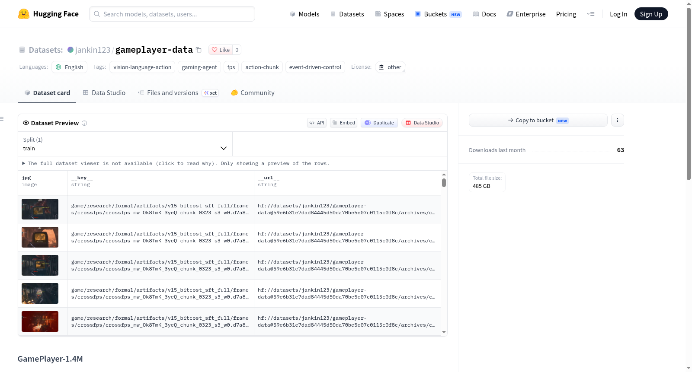Click the Duplicate button

379,123
